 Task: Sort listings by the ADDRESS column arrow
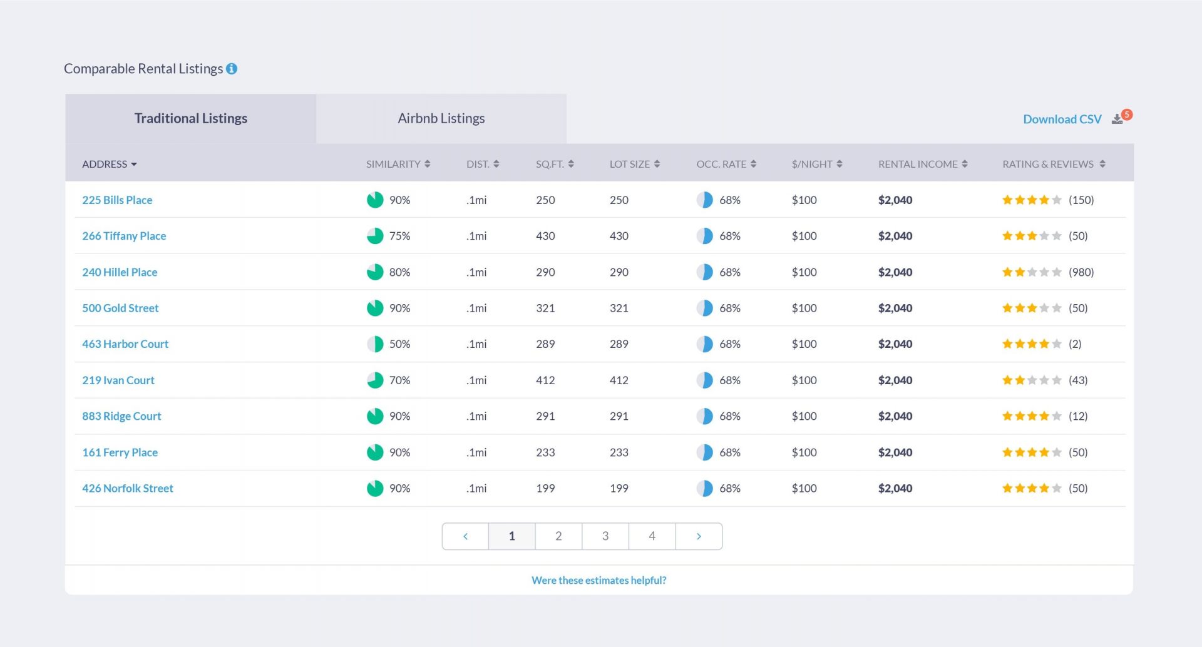coord(133,164)
